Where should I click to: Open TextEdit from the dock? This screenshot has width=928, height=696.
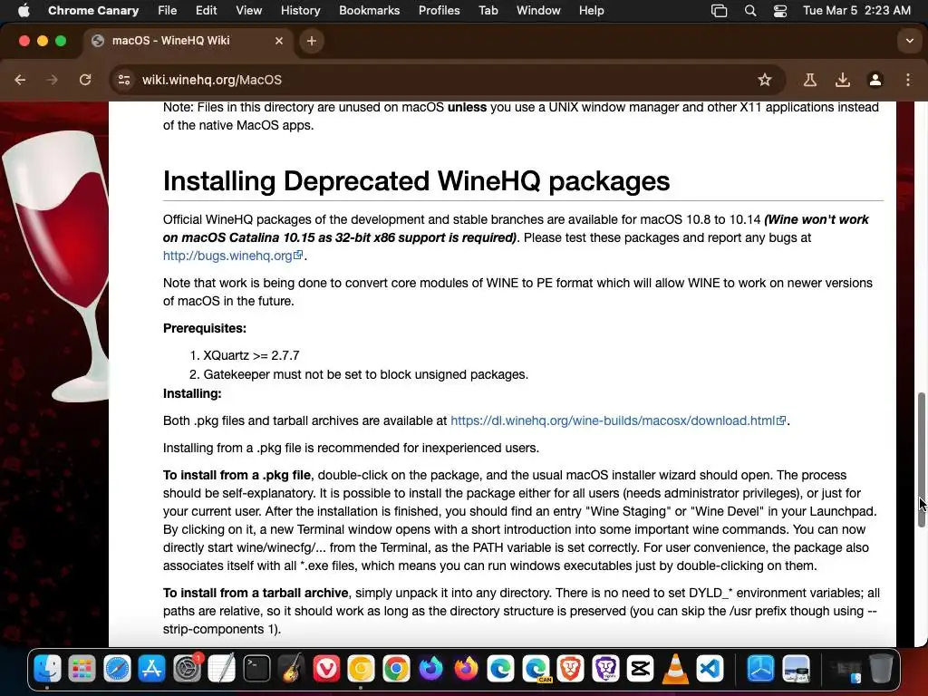pos(222,669)
